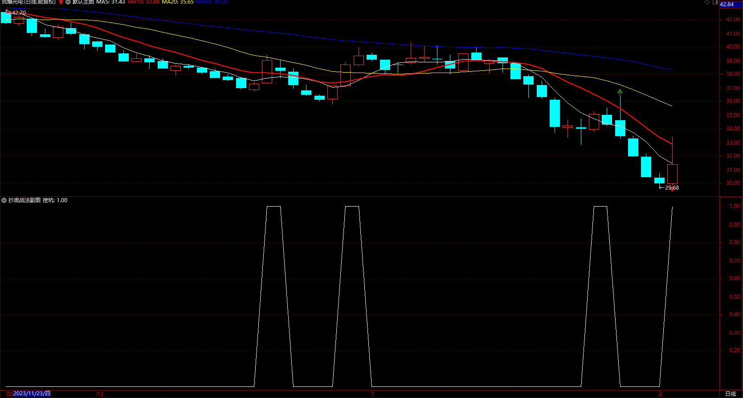The height and width of the screenshot is (398, 743).
Task: Click the 0.50 indicator axis label
Action: (735, 297)
